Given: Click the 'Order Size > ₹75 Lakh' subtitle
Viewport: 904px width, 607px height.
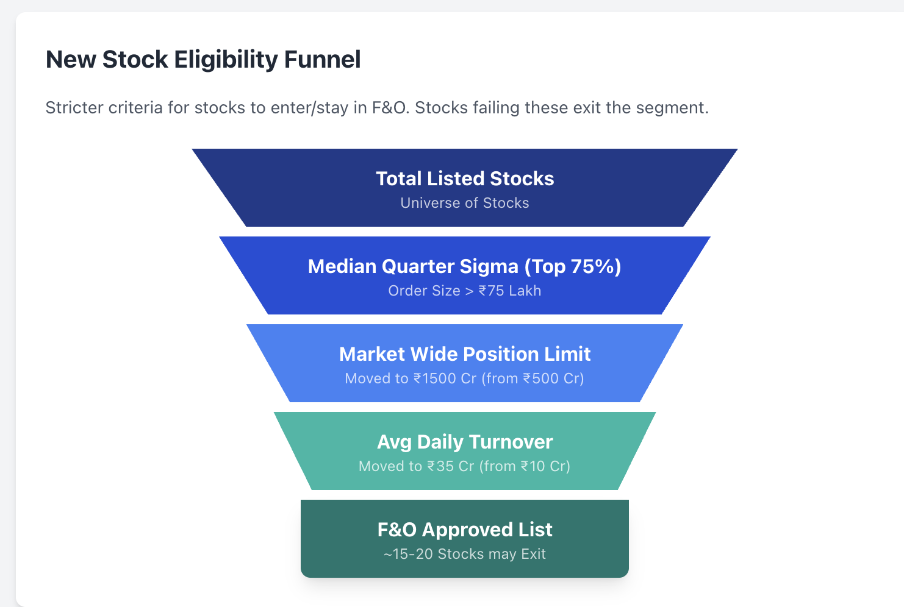Looking at the screenshot, I should pyautogui.click(x=465, y=291).
